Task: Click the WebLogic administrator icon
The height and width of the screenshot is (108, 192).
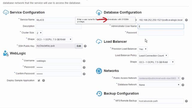Action: point(6,53)
